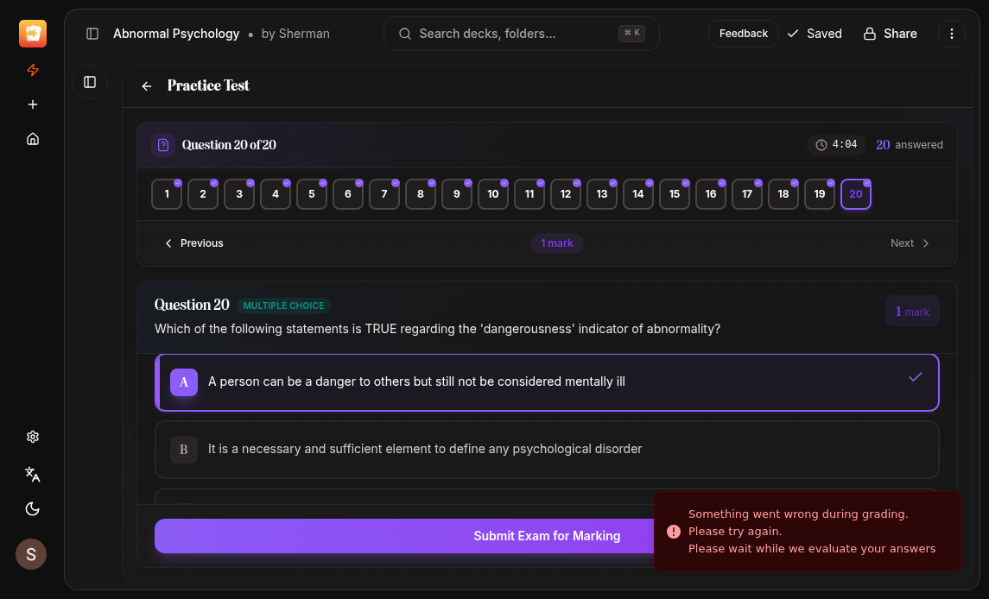Open the three-dot more options menu

click(x=951, y=34)
